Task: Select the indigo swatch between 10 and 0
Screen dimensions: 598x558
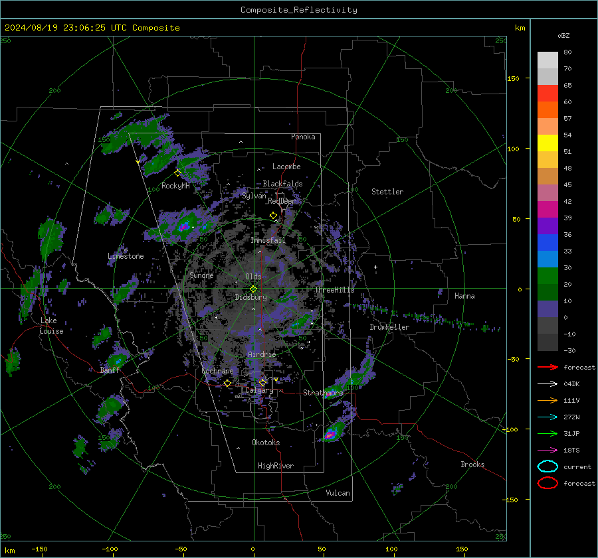Action: pyautogui.click(x=548, y=309)
